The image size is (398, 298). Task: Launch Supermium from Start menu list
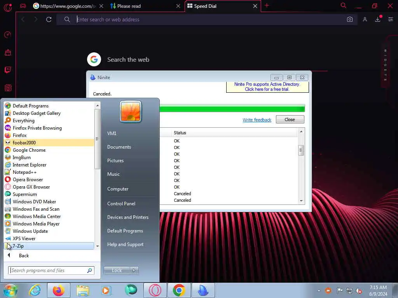point(49,194)
